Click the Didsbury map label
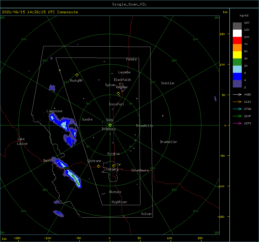The height and width of the screenshot is (242, 259). coord(109,129)
